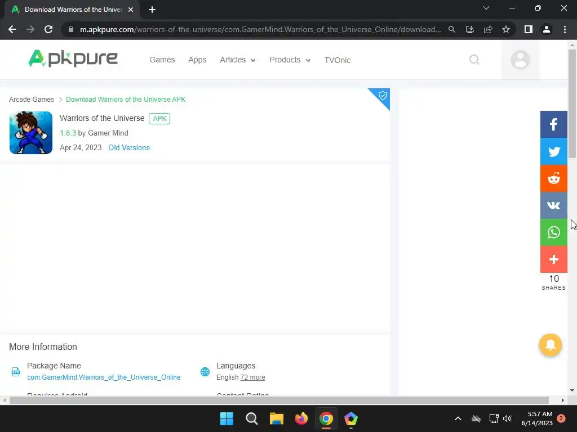This screenshot has height=432, width=577.
Task: Open Windows taskbar search
Action: [252, 418]
